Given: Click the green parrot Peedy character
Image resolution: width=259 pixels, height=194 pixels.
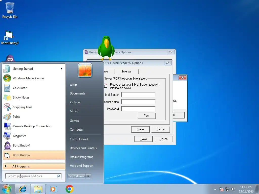Looking at the screenshot, I should click(x=106, y=48).
